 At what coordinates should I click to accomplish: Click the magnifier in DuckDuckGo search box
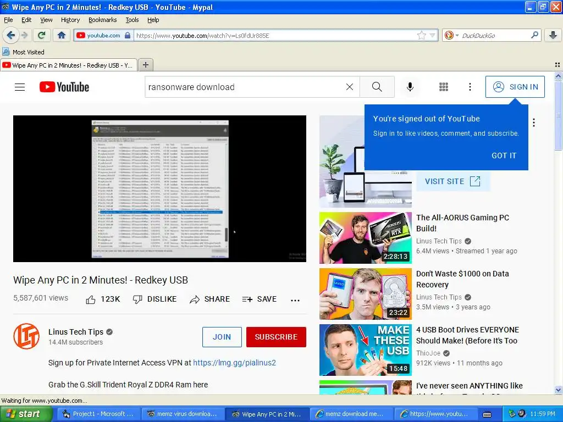coord(534,35)
